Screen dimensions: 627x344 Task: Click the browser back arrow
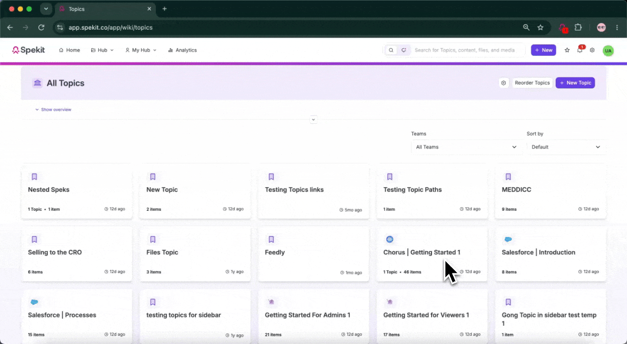click(x=10, y=28)
